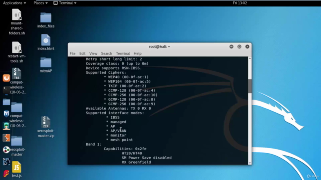Click 'Retry short long limit: 2' line

[114, 59]
